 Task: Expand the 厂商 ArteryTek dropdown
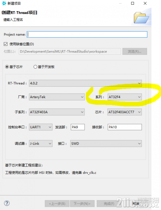pos(57,97)
